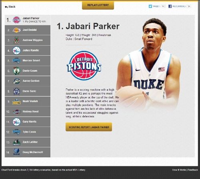Click the Jazz logo at pick 7
Viewport: 200px width, 179px height.
click(x=16, y=81)
